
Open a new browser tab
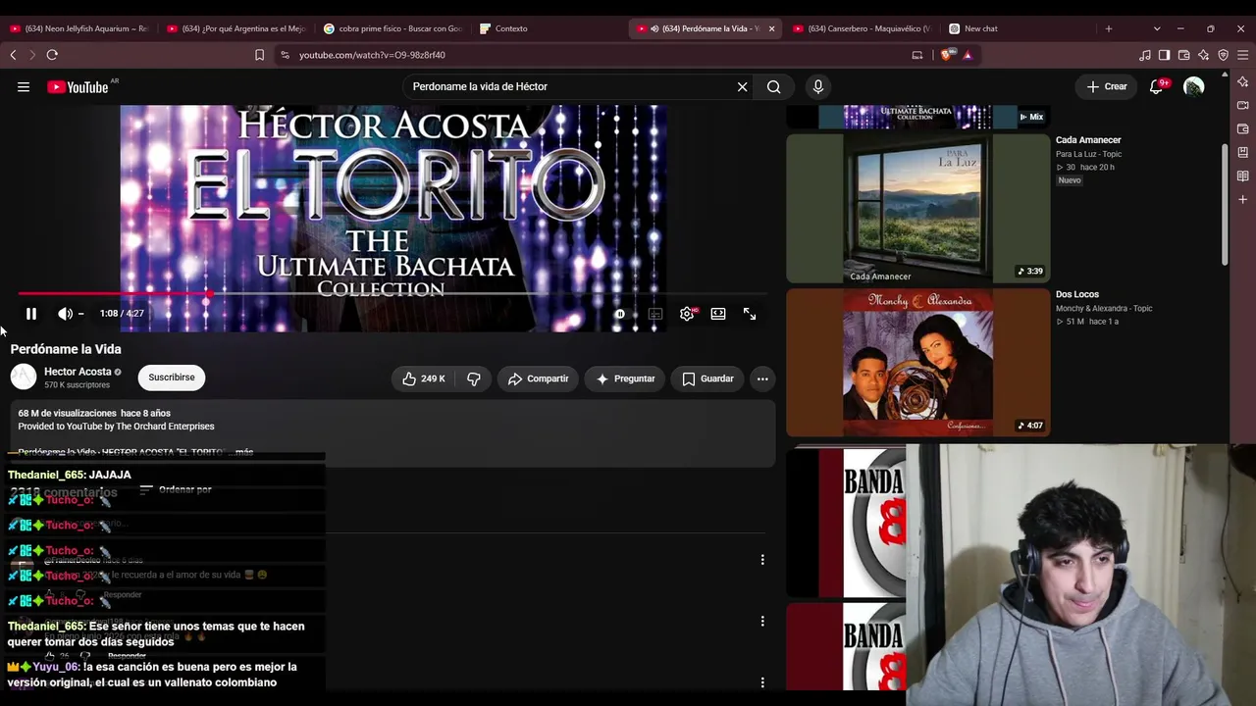(x=1109, y=28)
